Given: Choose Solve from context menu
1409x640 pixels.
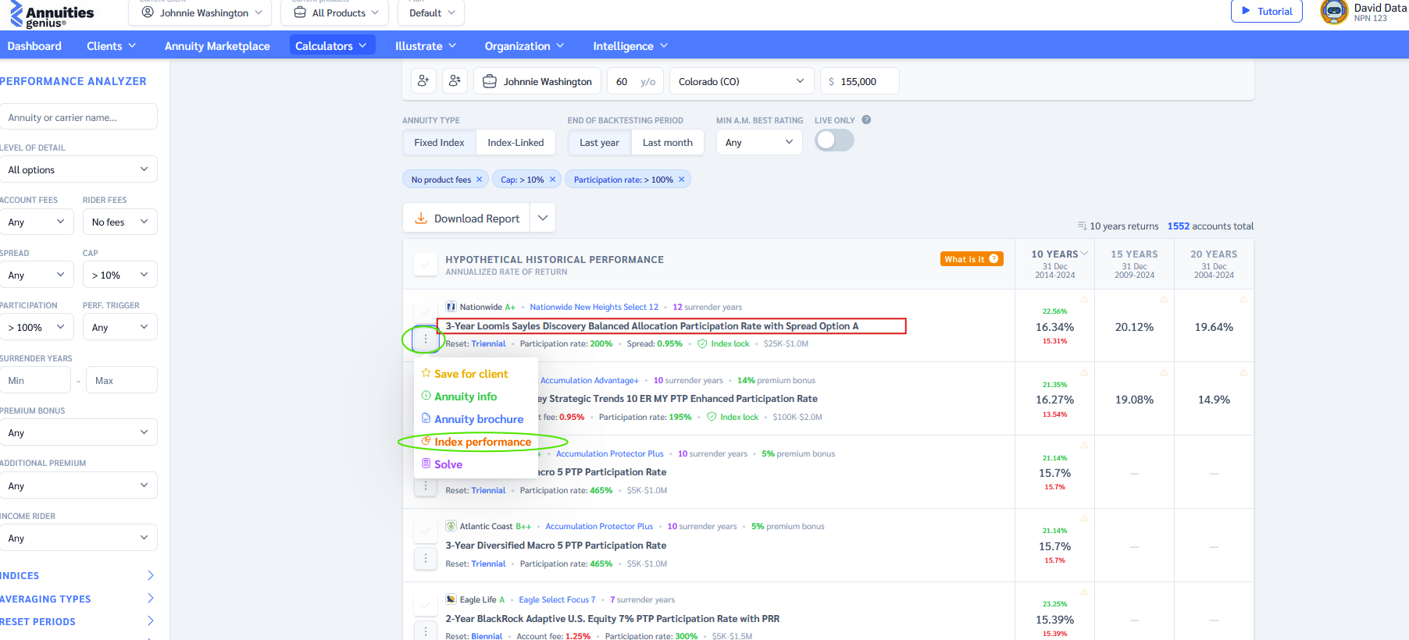Looking at the screenshot, I should (x=442, y=464).
